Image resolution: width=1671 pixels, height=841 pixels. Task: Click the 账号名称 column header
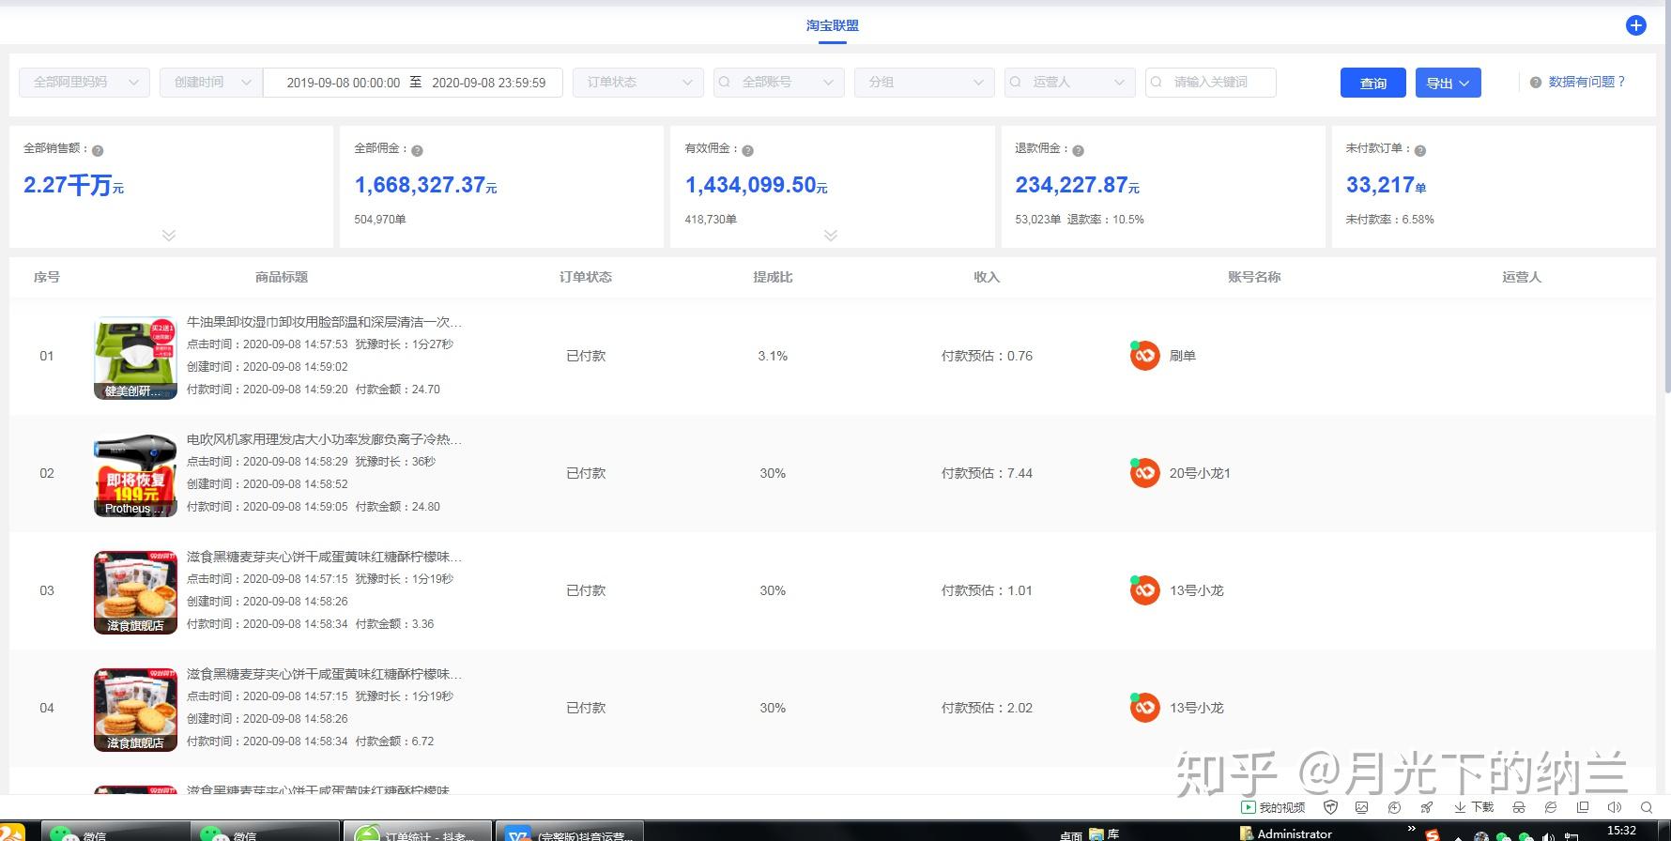click(x=1254, y=277)
